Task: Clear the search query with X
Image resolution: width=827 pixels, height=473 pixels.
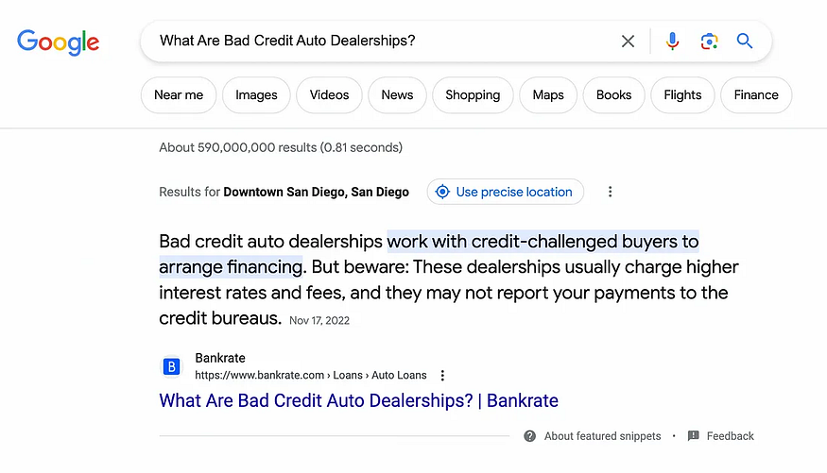Action: tap(628, 42)
